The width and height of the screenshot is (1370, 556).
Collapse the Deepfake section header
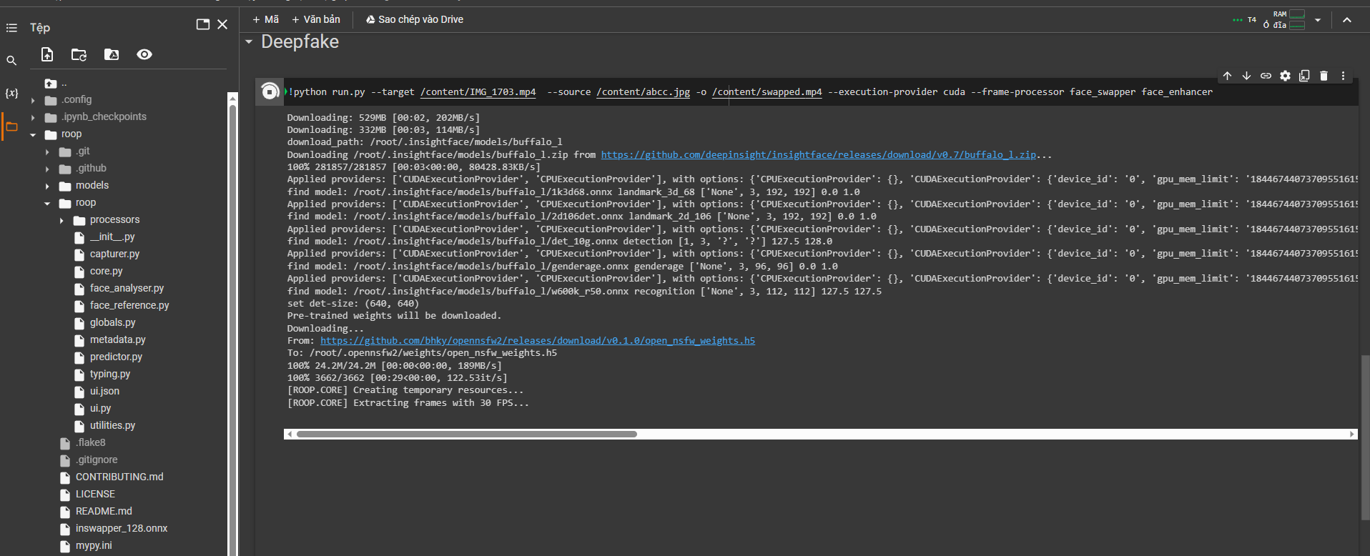[249, 42]
